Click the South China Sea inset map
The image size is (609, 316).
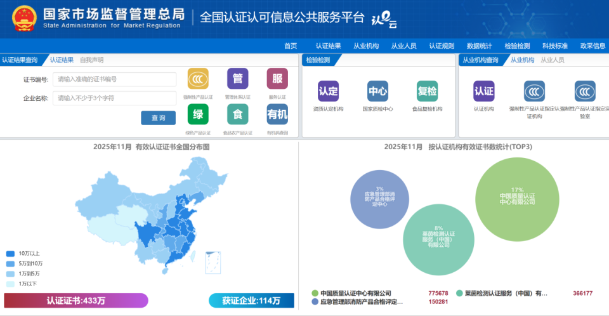(213, 263)
